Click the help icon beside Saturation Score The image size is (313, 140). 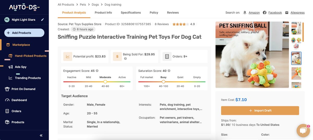169,71
